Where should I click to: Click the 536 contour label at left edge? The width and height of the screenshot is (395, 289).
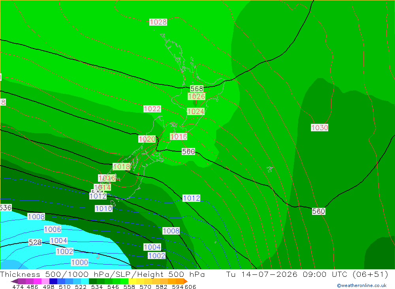tap(6, 207)
